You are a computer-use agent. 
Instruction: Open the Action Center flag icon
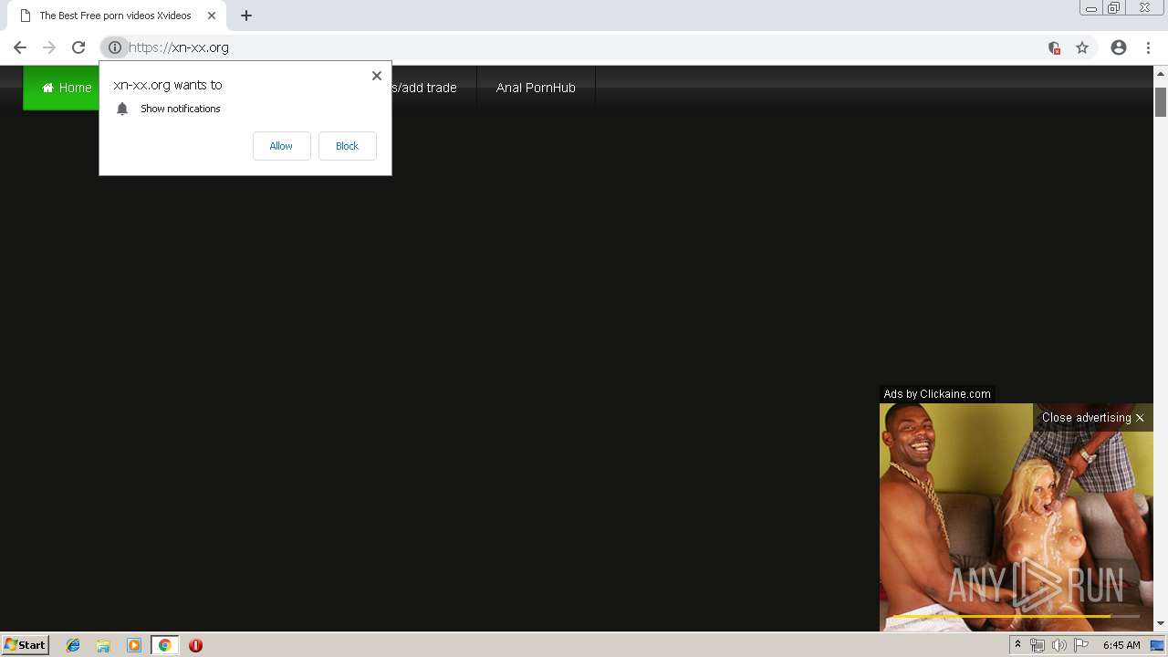pos(1081,645)
